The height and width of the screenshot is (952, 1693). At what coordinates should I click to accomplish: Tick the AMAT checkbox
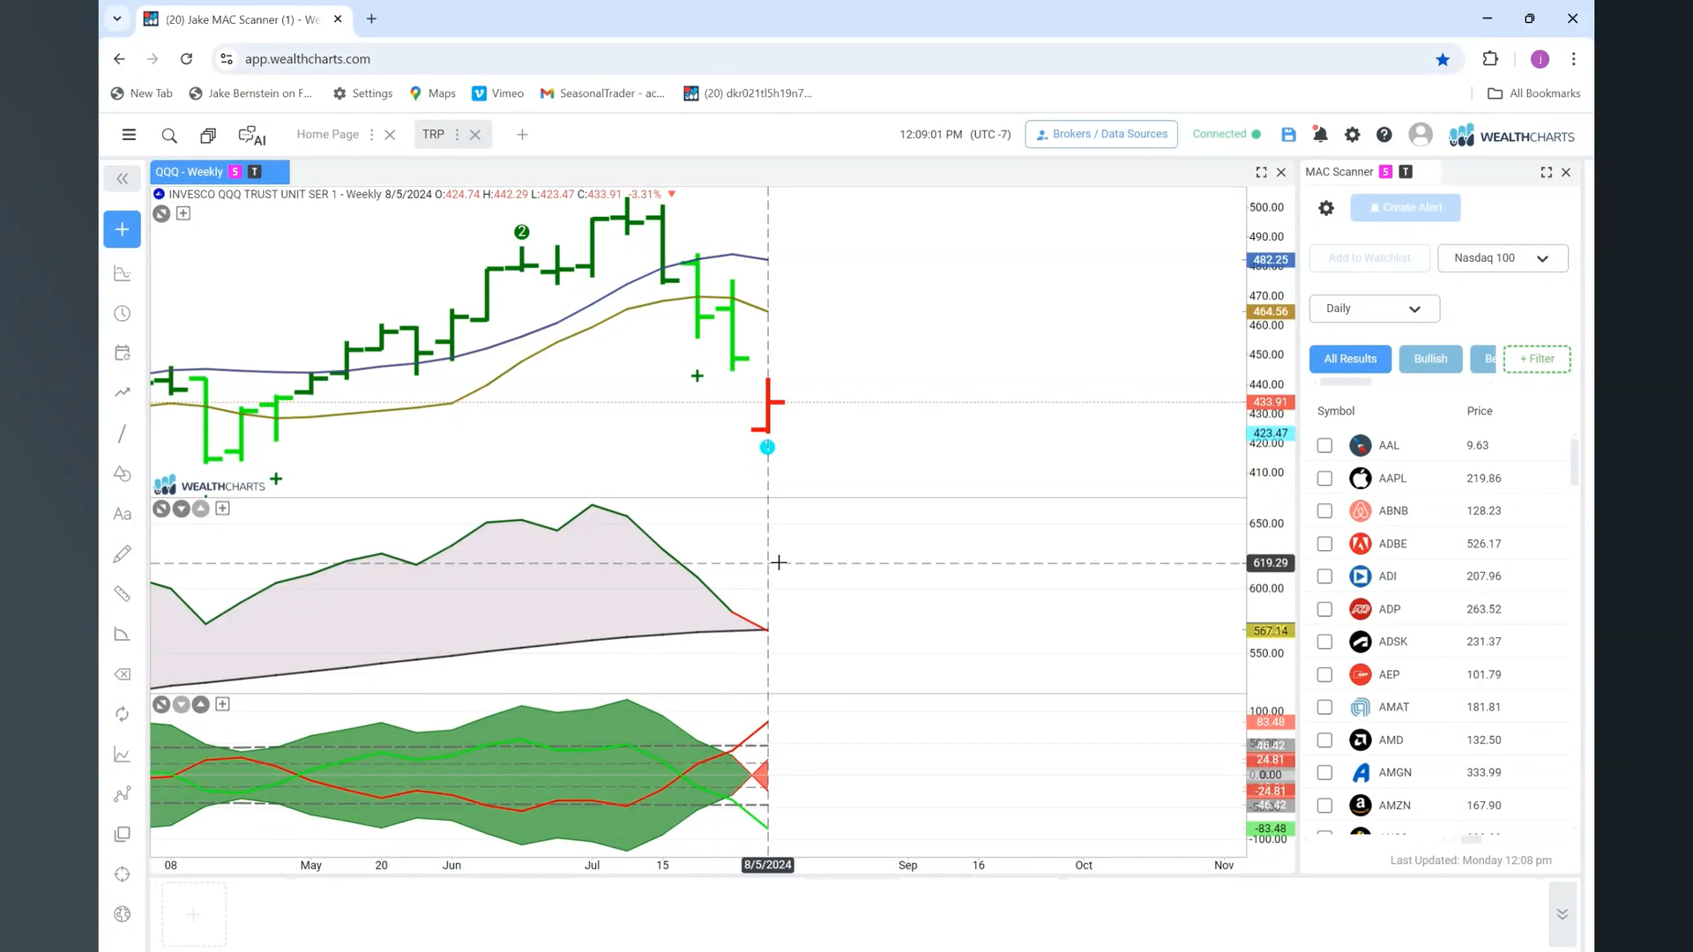pyautogui.click(x=1324, y=707)
